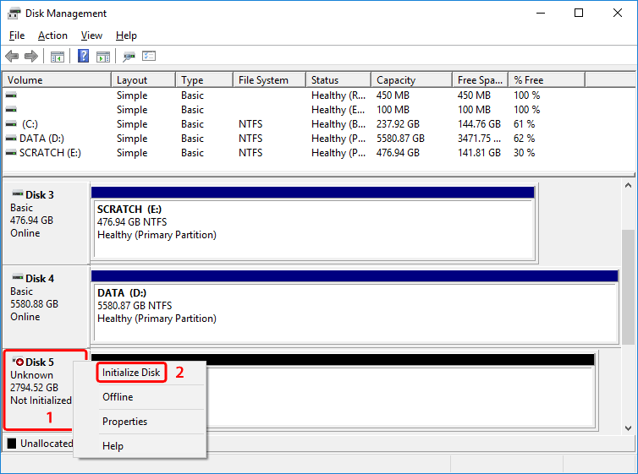Viewport: 638px width, 474px height.
Task: Select the DATA (D:) volume row
Action: (x=41, y=139)
